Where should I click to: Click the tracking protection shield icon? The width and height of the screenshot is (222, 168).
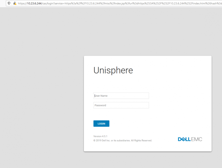tap(9, 4)
